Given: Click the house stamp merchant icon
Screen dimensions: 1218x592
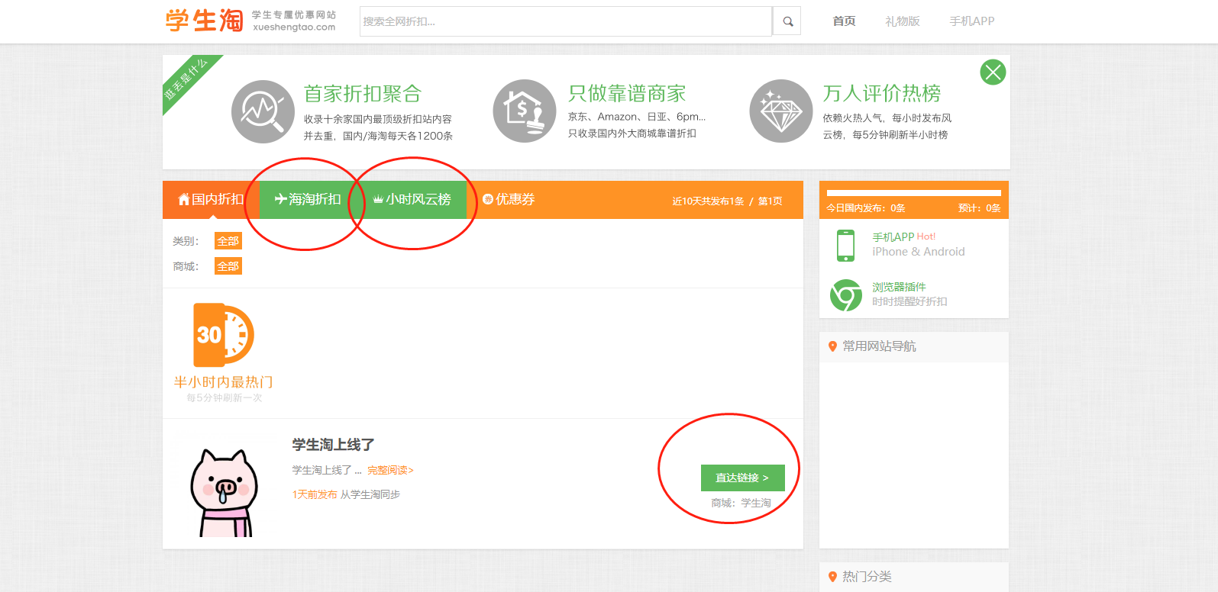Looking at the screenshot, I should click(524, 111).
